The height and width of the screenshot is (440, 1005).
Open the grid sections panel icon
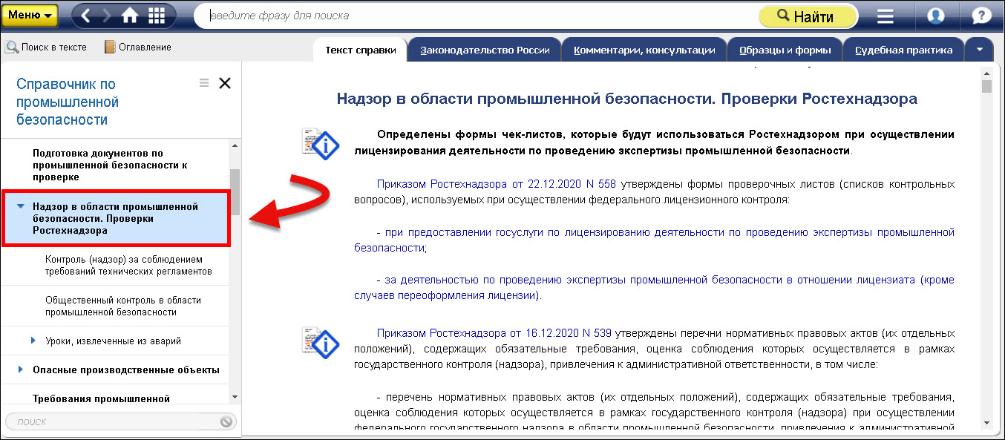coord(157,15)
